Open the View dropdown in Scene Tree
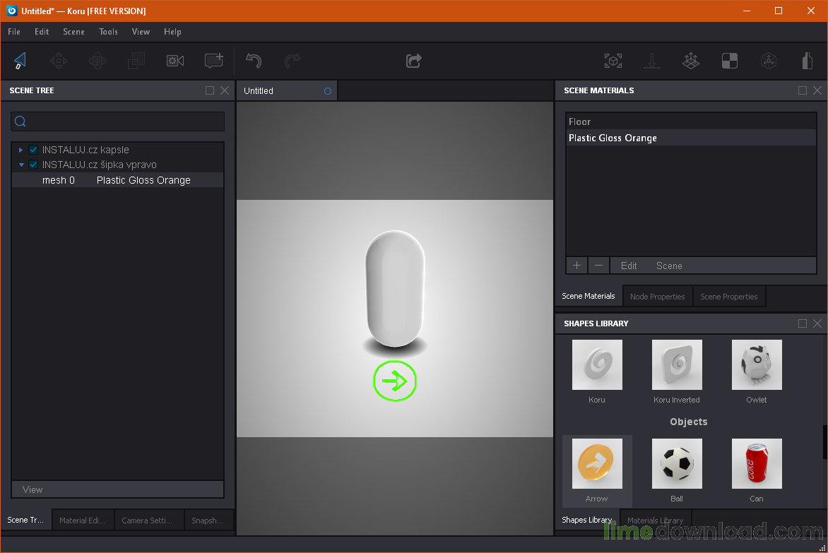This screenshot has width=828, height=553. (x=117, y=489)
